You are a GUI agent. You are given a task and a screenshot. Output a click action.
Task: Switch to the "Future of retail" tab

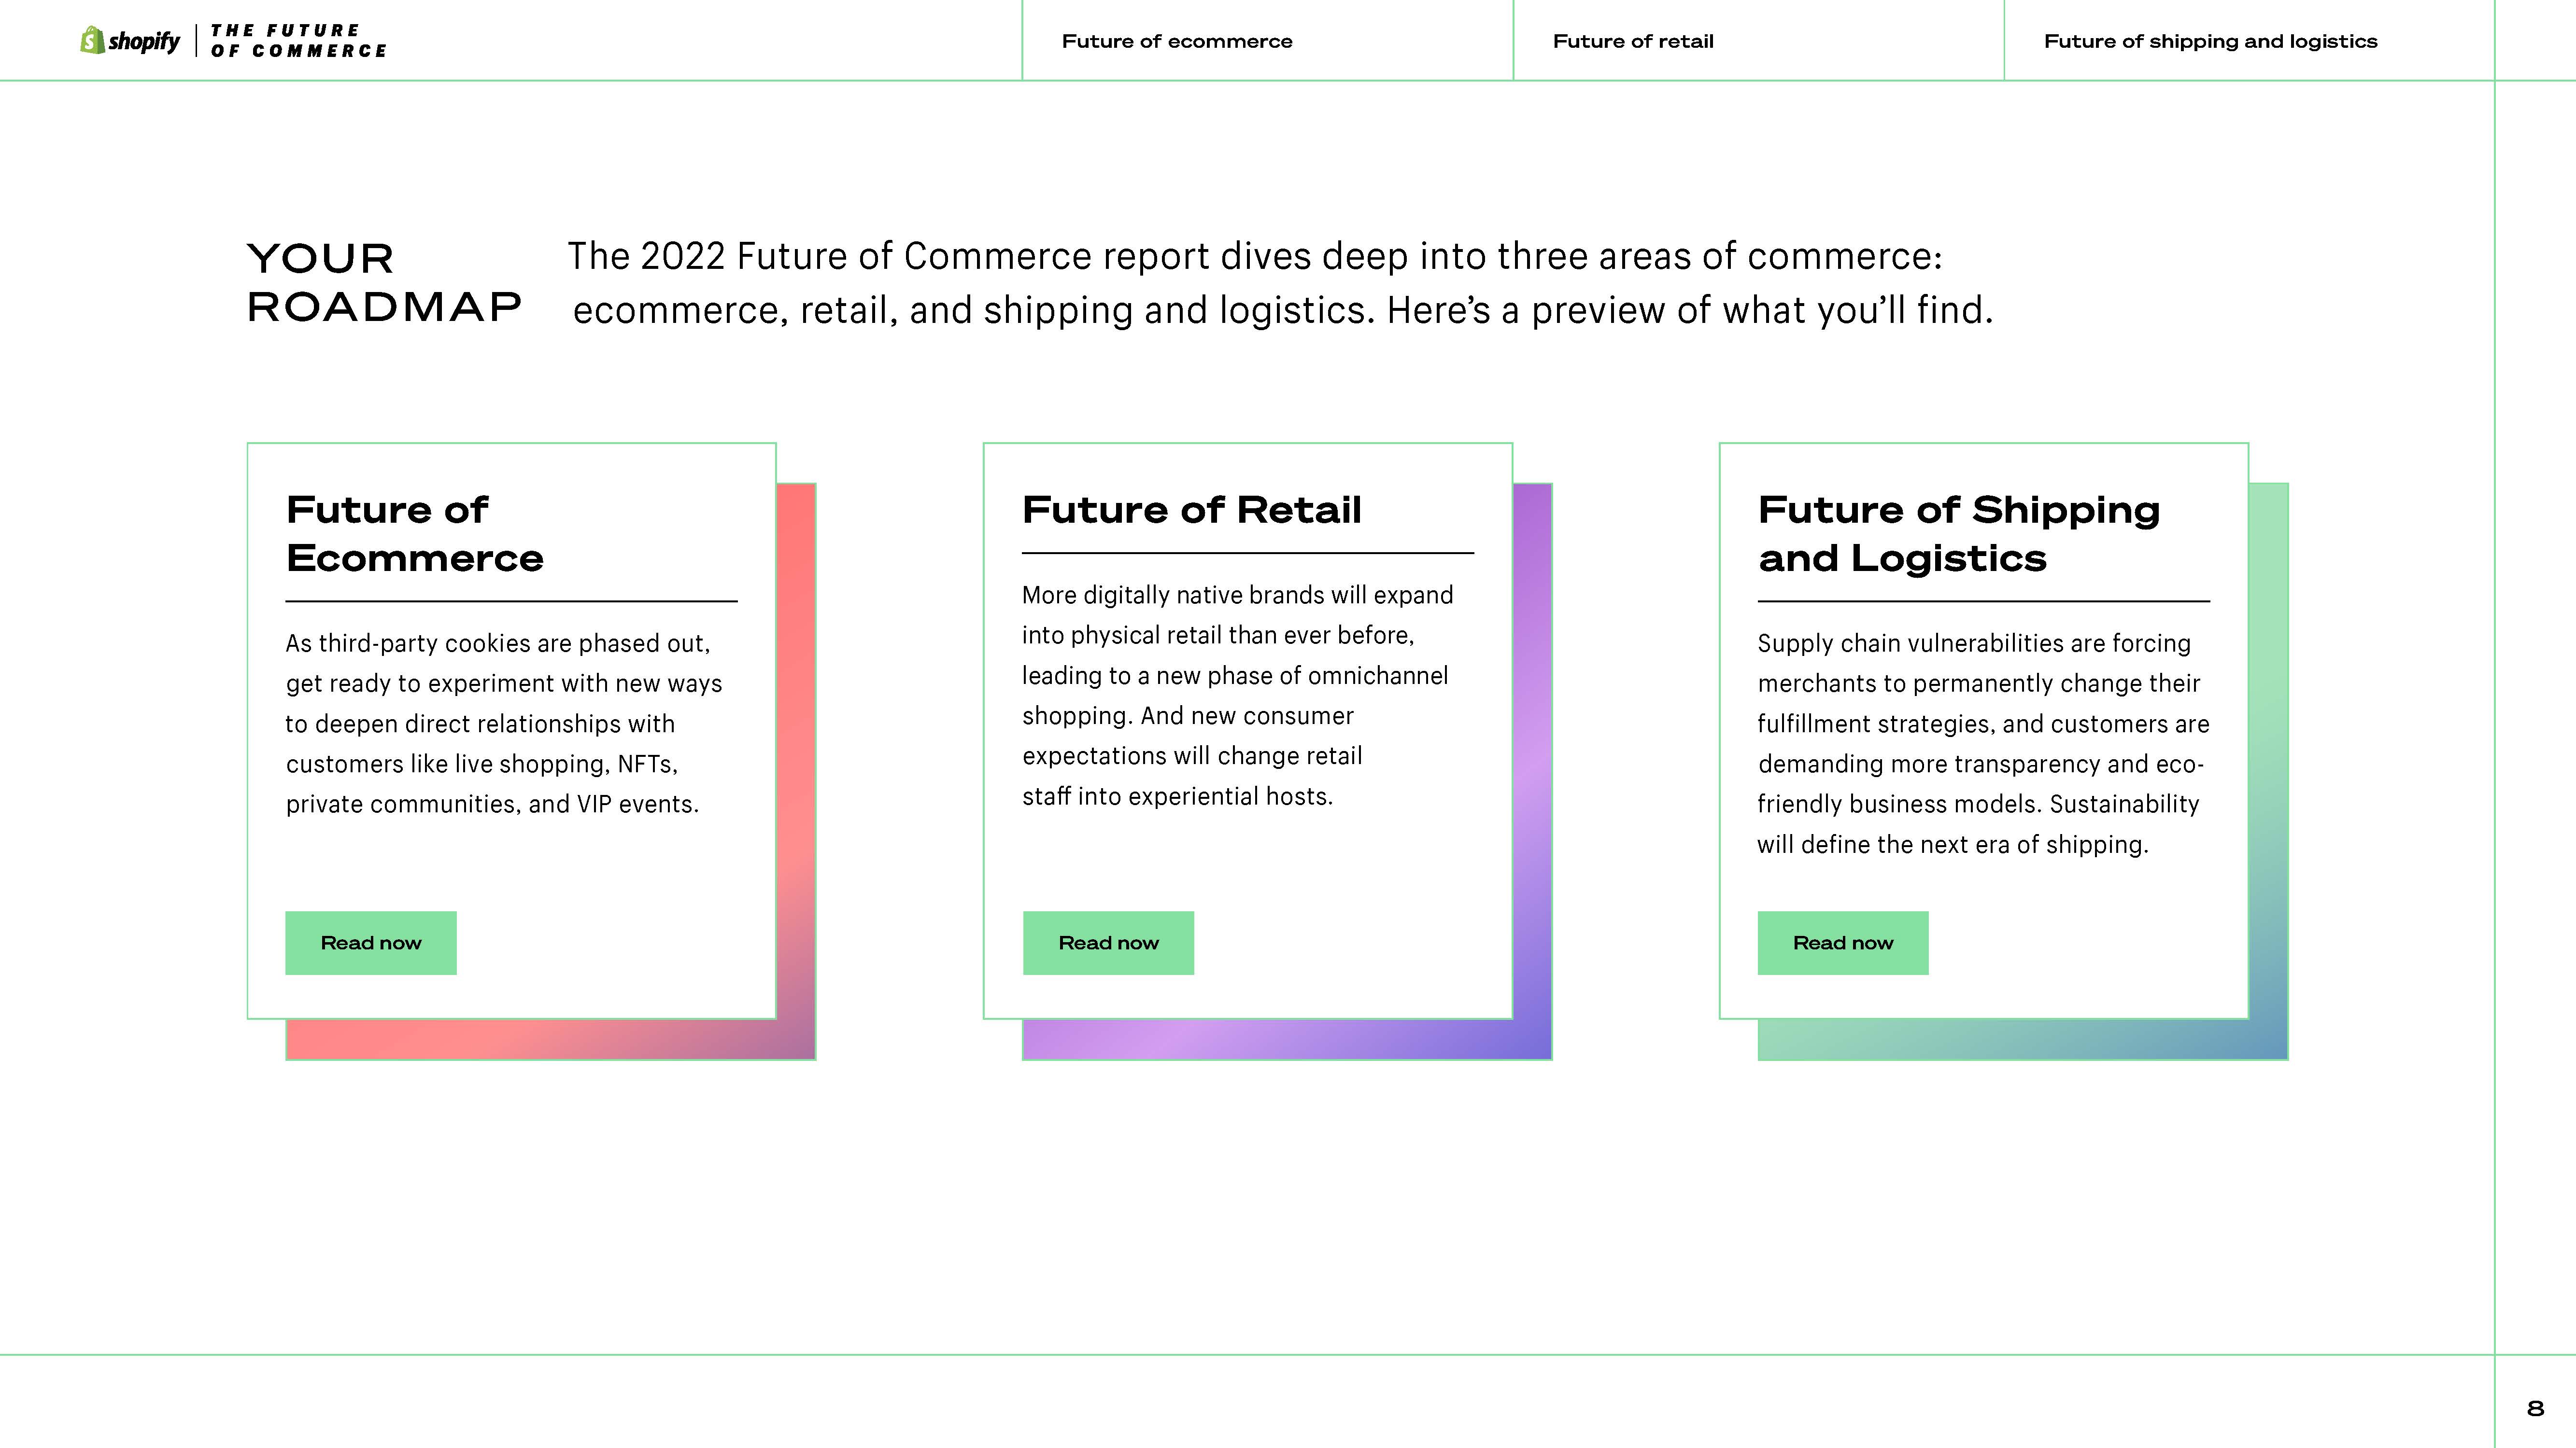tap(1632, 41)
